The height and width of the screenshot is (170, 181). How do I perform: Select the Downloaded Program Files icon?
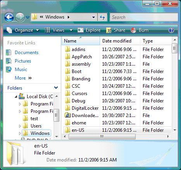coord(67,115)
